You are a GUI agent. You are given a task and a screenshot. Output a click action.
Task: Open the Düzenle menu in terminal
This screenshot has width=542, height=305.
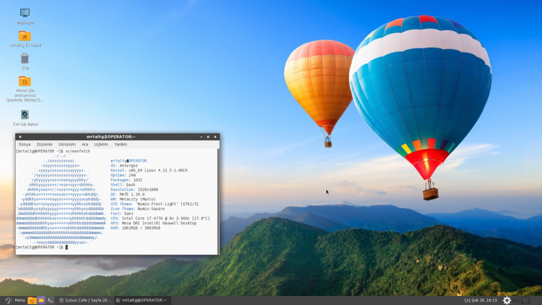click(45, 144)
